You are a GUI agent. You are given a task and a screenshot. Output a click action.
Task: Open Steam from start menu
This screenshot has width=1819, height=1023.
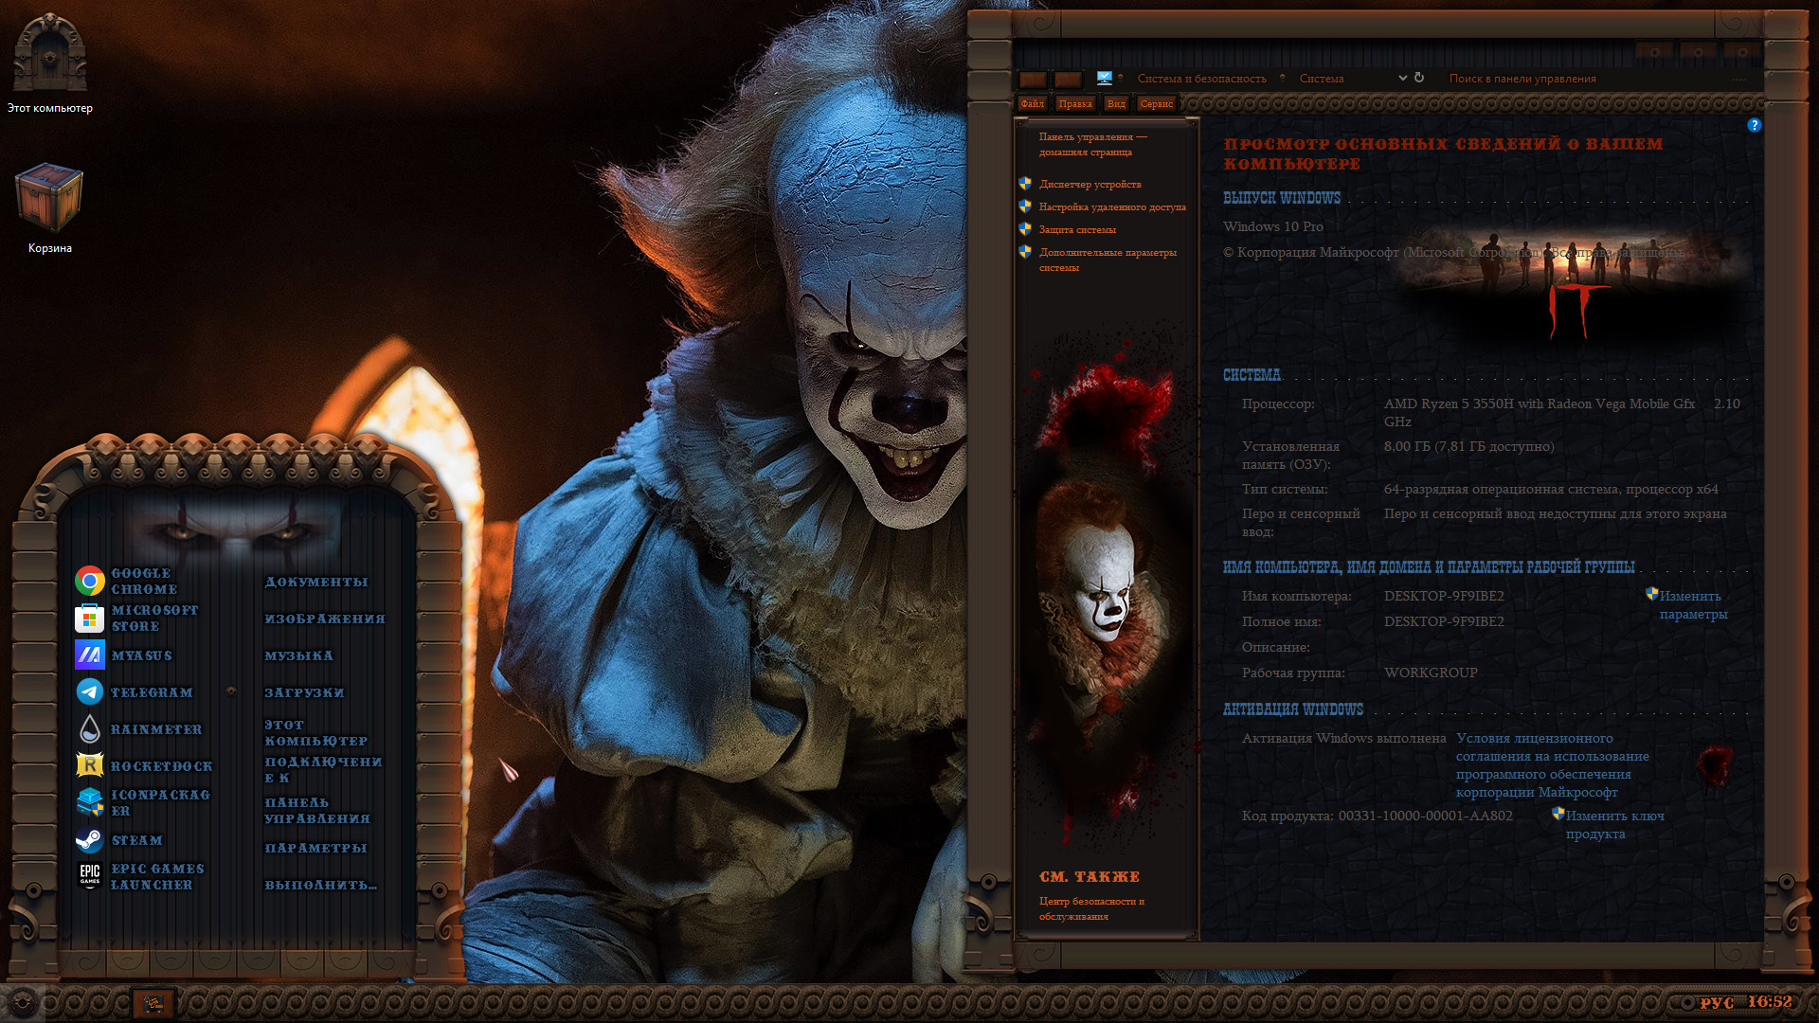point(90,839)
